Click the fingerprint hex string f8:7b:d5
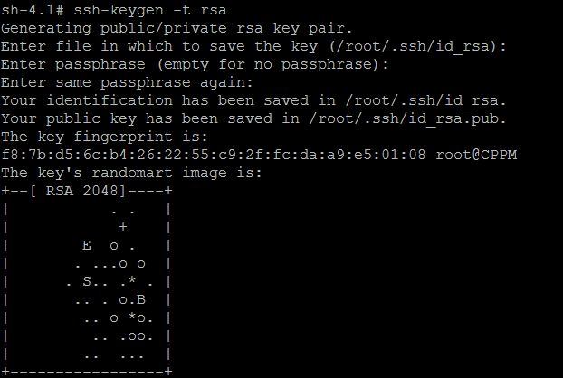563x378 pixels. [x=214, y=155]
